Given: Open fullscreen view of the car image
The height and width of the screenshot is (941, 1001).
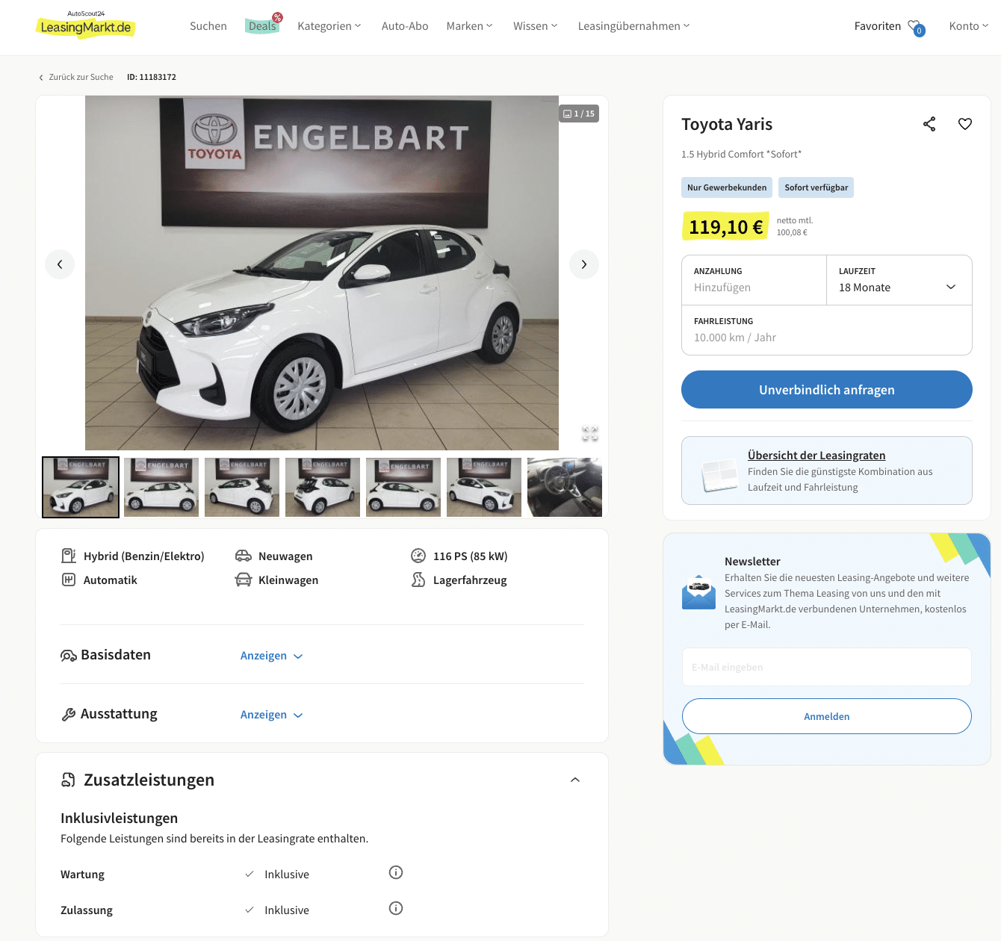Looking at the screenshot, I should click(x=590, y=433).
